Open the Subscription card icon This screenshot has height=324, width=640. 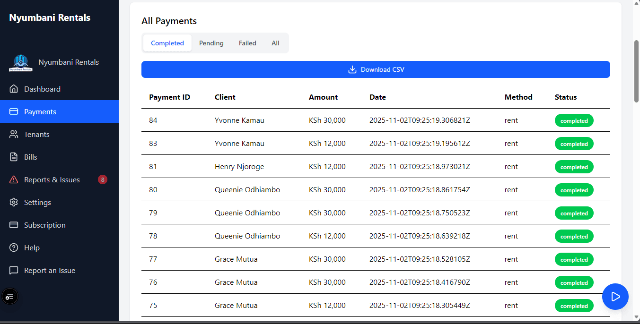[x=13, y=225]
